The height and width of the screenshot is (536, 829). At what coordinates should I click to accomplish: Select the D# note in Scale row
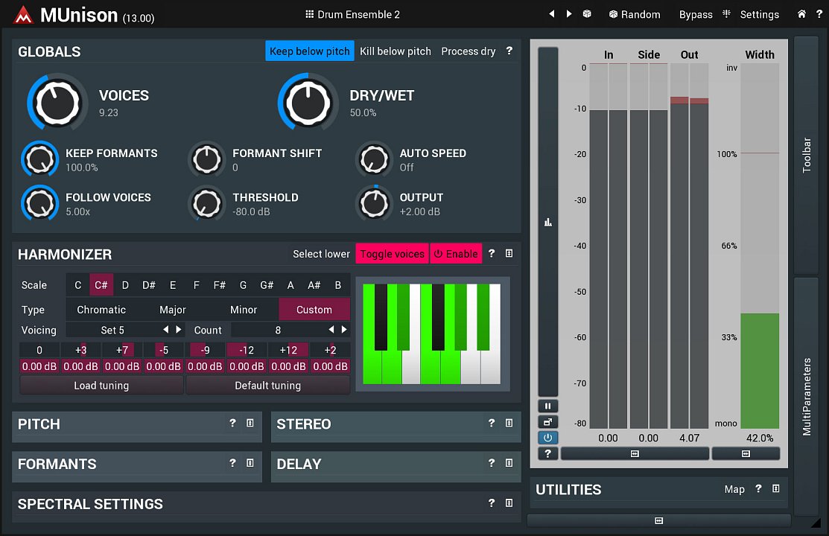point(149,285)
